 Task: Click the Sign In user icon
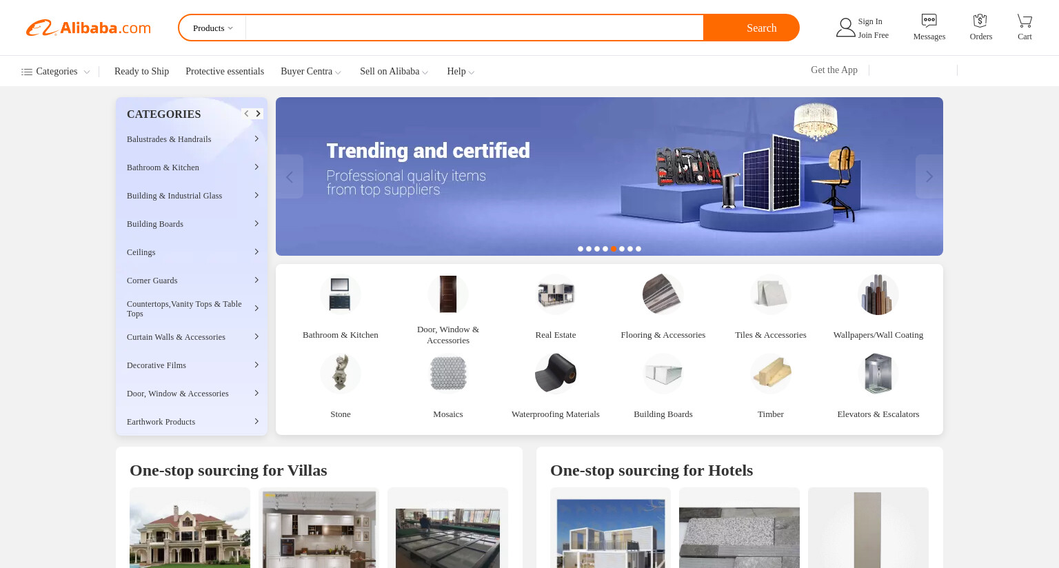845,28
